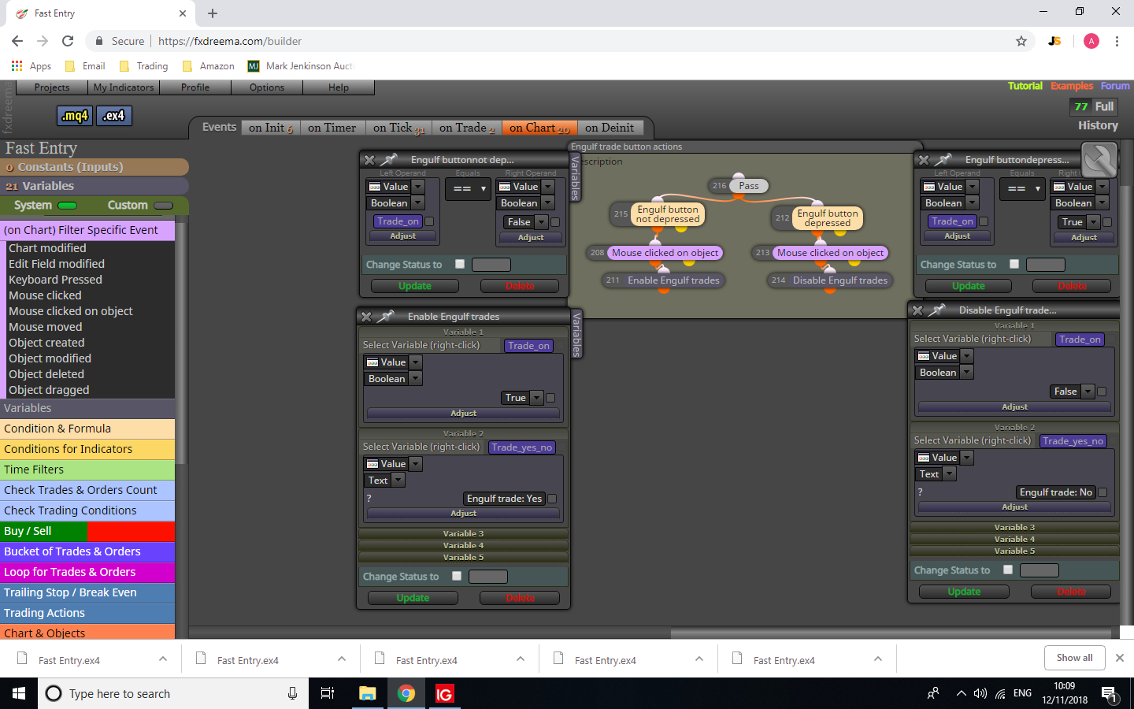Click status color field in Enable Engulf trades

[488, 577]
